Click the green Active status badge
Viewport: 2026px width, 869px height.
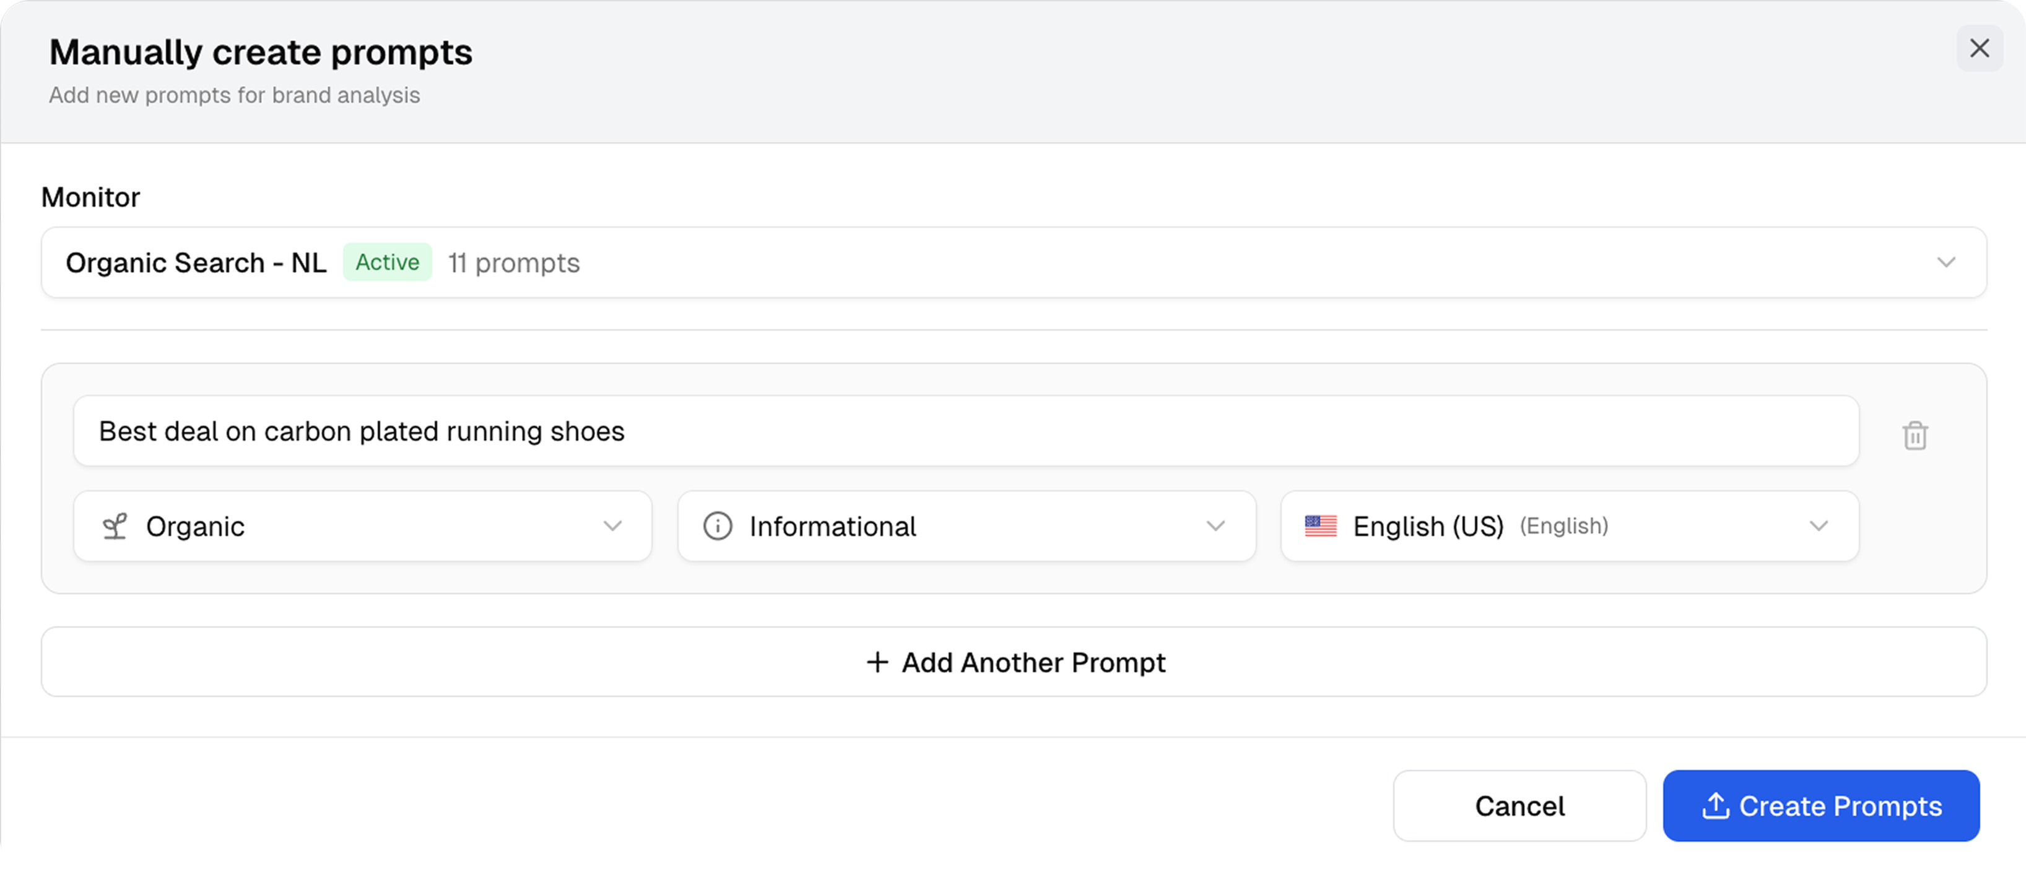(387, 262)
